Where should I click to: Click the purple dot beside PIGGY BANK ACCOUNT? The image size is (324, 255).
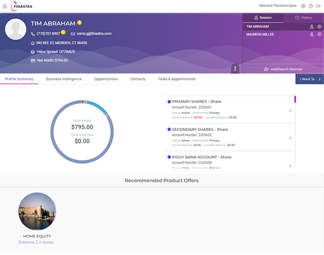click(x=169, y=157)
